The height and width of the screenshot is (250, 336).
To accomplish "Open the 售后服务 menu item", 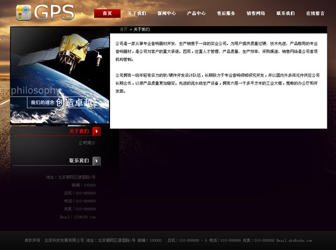I will 226,13.
